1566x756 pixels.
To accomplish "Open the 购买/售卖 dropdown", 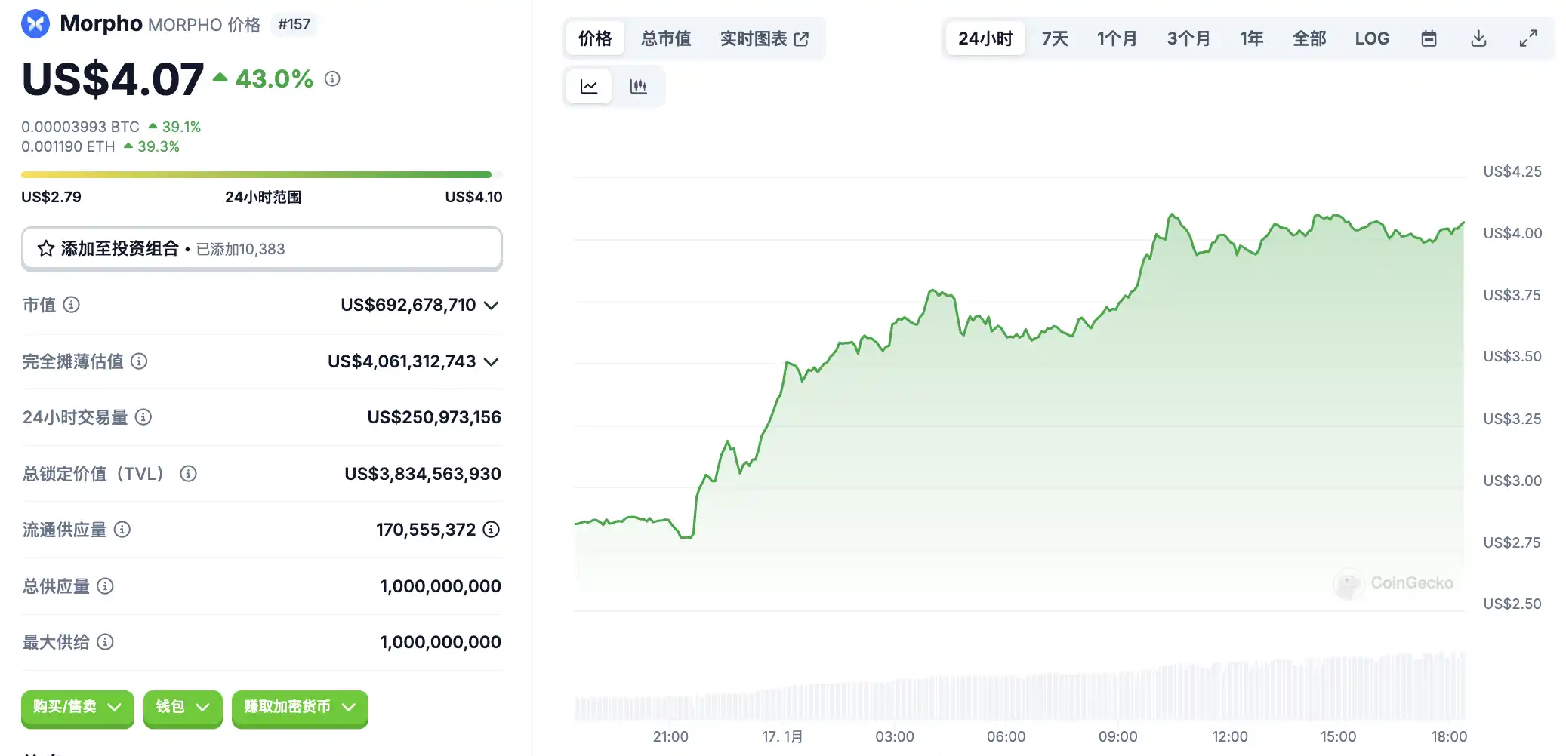I will tap(77, 707).
